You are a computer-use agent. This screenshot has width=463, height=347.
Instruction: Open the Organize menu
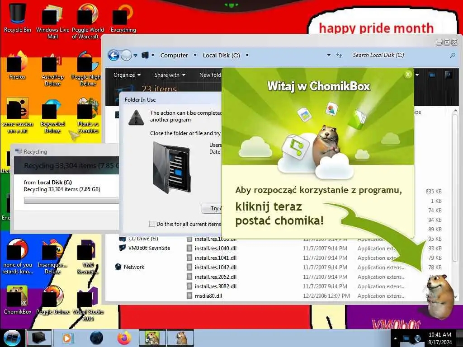tap(127, 75)
